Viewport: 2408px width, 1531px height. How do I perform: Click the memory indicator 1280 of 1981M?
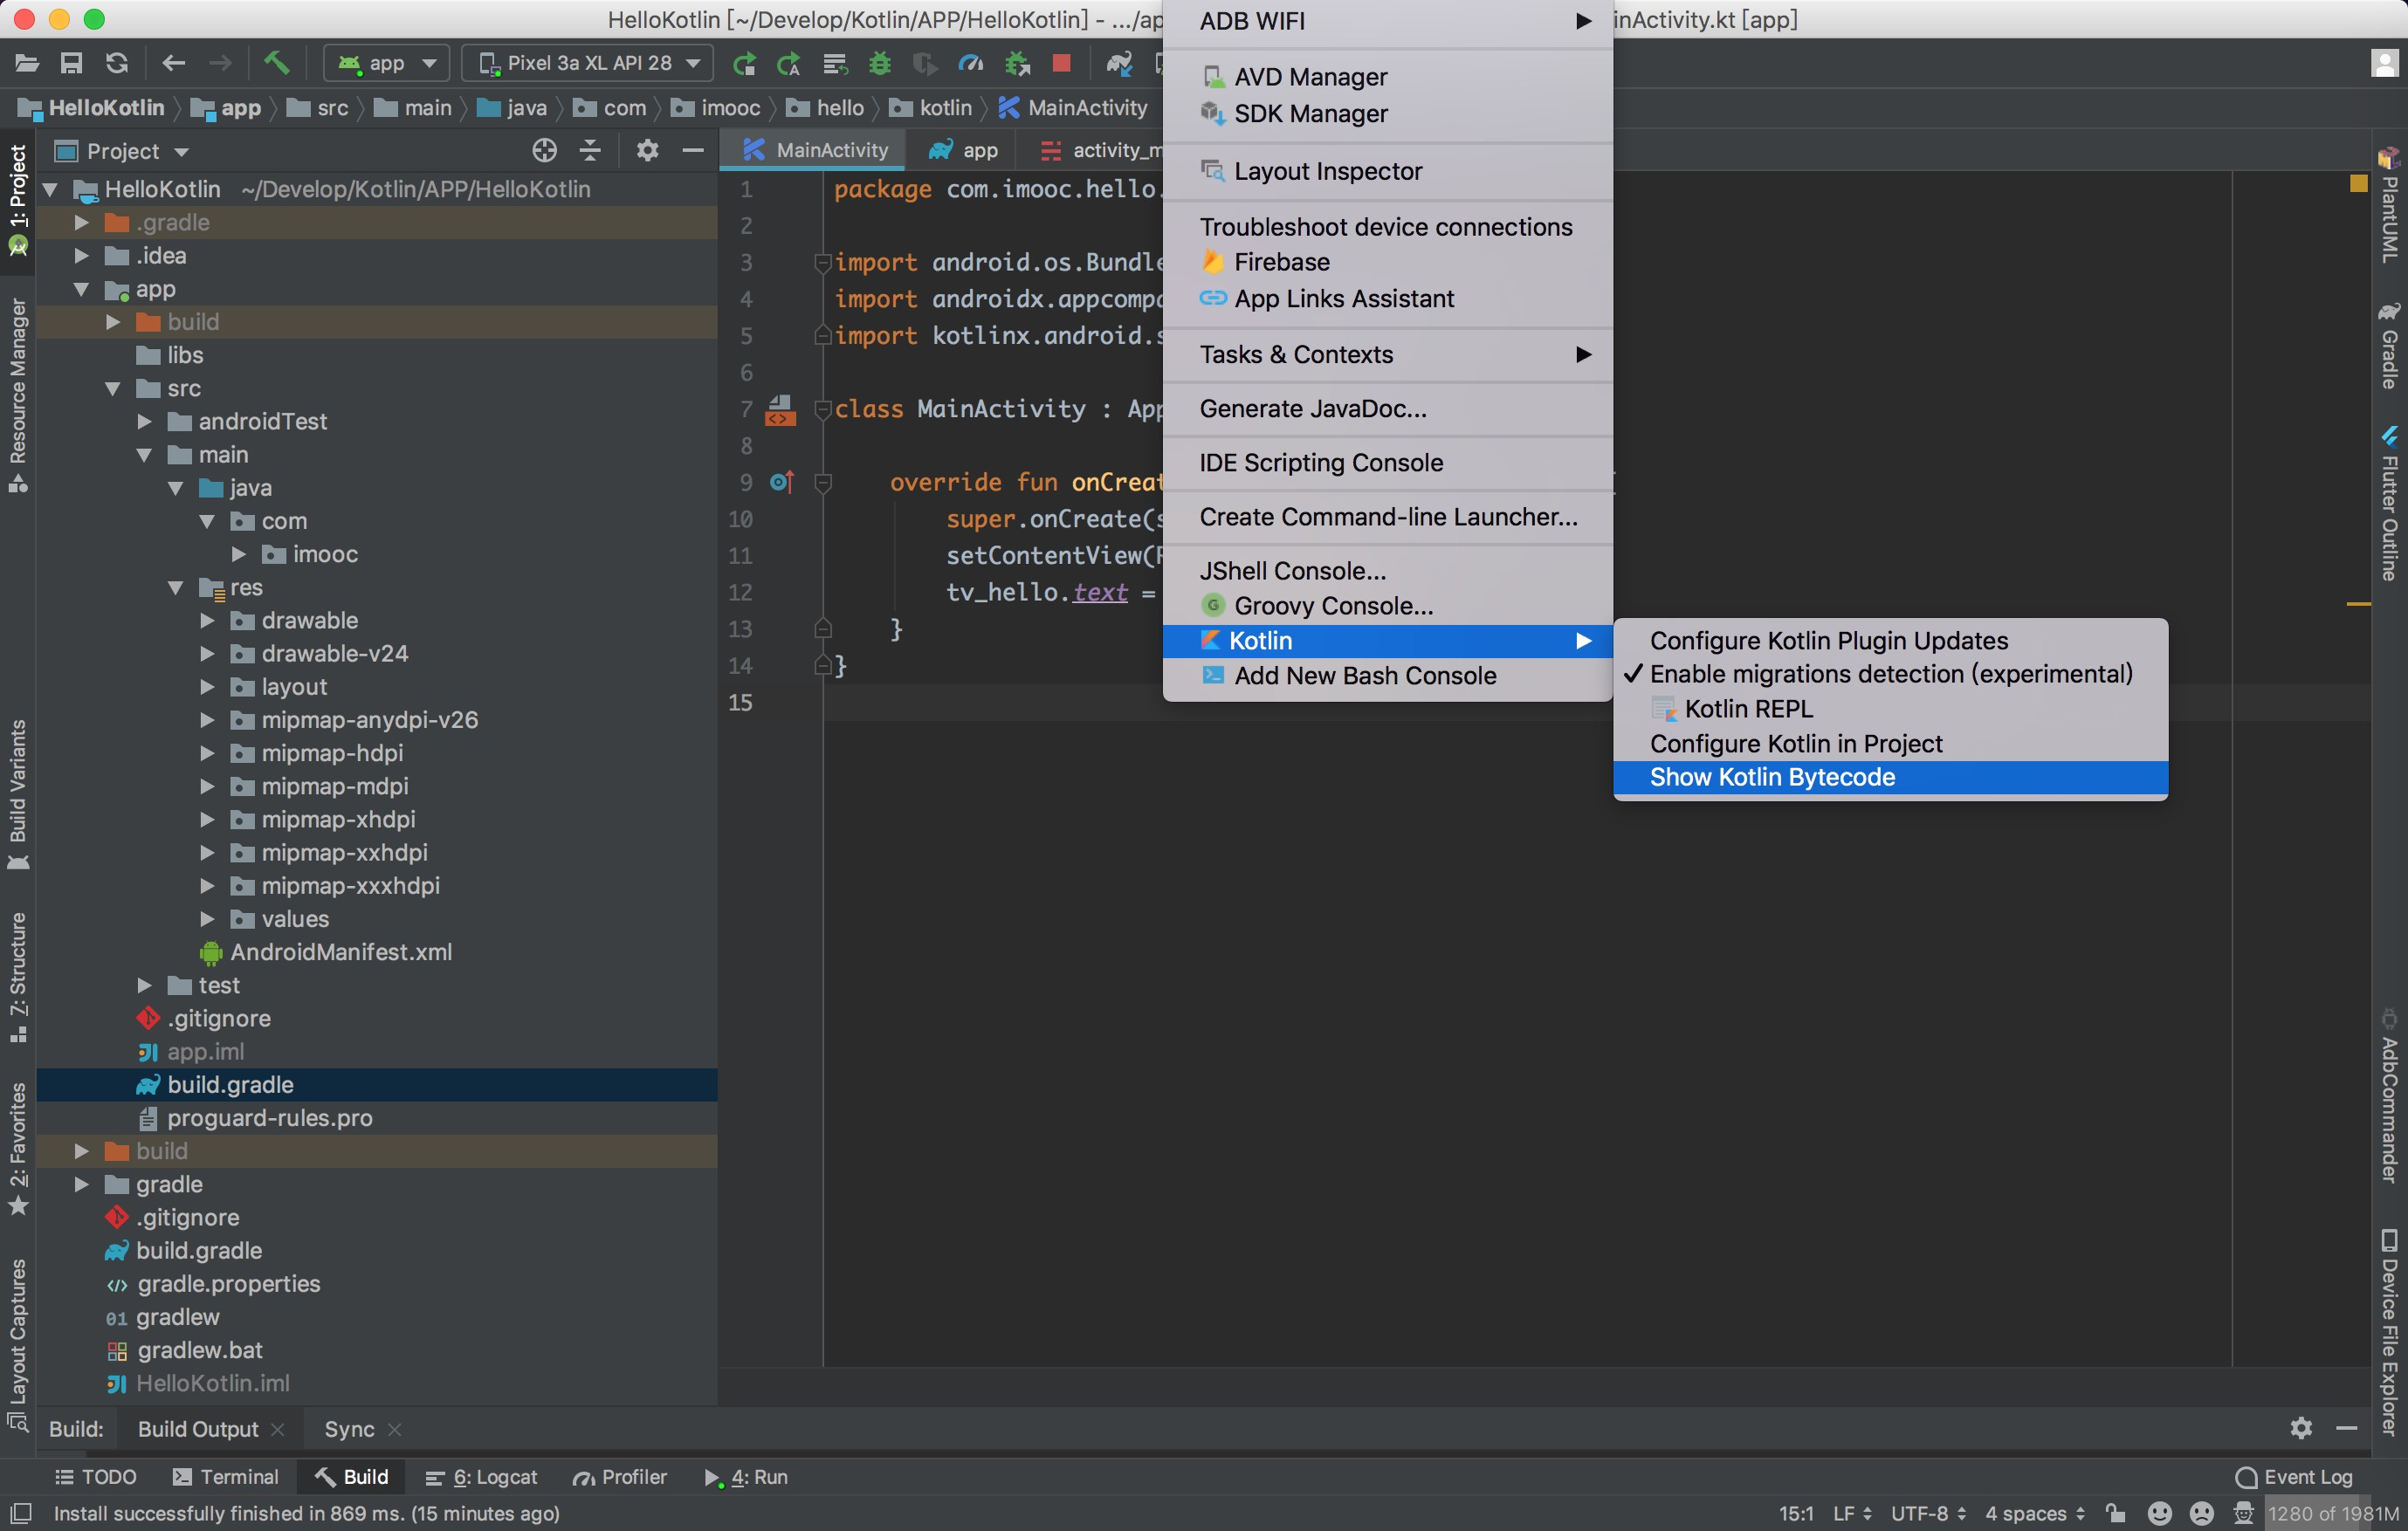click(x=2334, y=1513)
